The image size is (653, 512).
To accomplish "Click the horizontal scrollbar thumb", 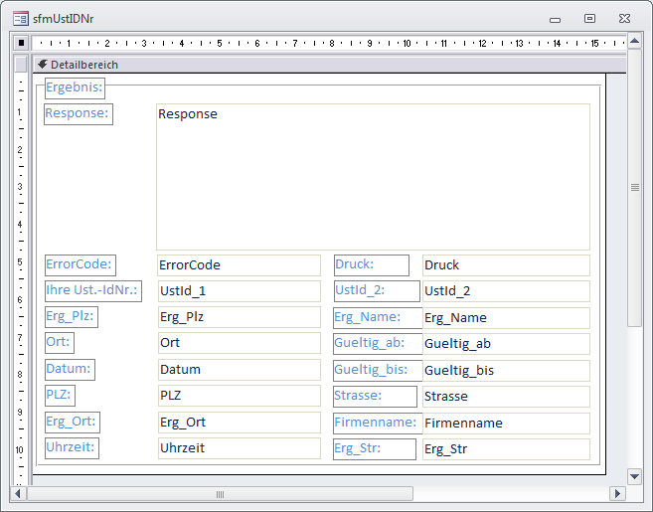I will click(220, 493).
